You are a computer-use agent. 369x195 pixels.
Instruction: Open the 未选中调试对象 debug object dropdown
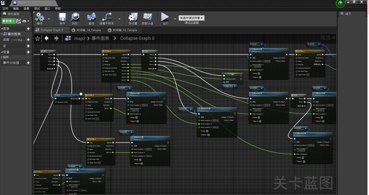pyautogui.click(x=191, y=18)
